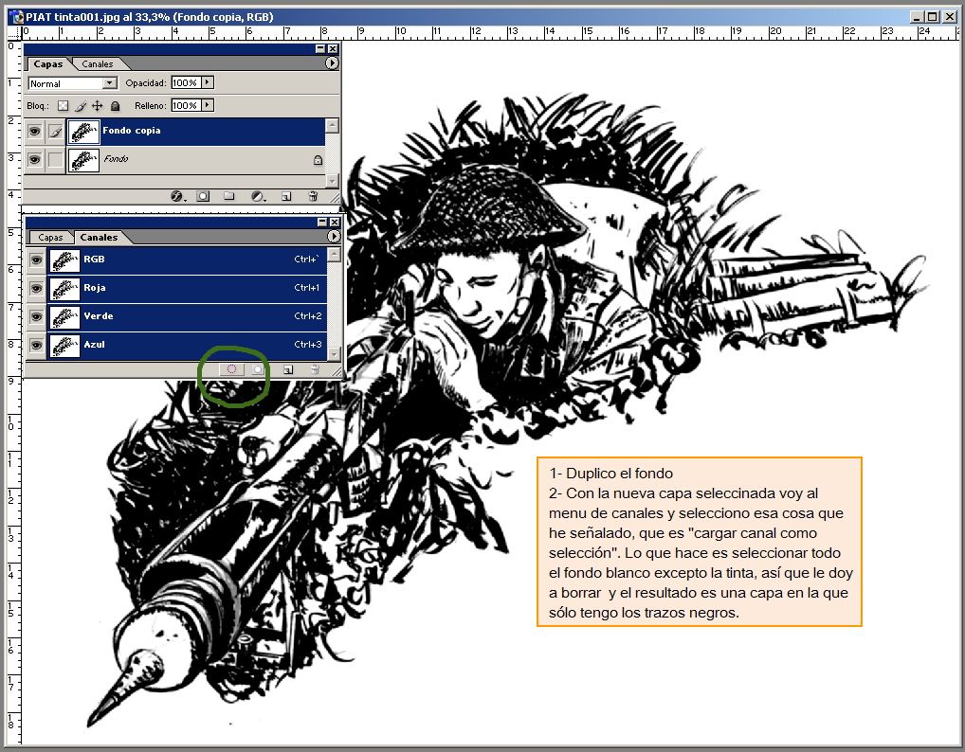The height and width of the screenshot is (752, 965).
Task: Hide the Fondo copia layer
Action: tap(35, 131)
